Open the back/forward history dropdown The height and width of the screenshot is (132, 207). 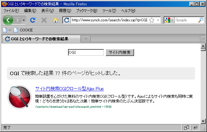[x=24, y=20]
